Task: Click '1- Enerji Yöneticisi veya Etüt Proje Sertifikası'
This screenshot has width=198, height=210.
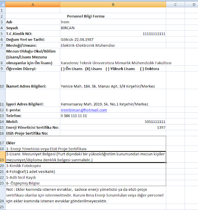Action: [x=86, y=149]
